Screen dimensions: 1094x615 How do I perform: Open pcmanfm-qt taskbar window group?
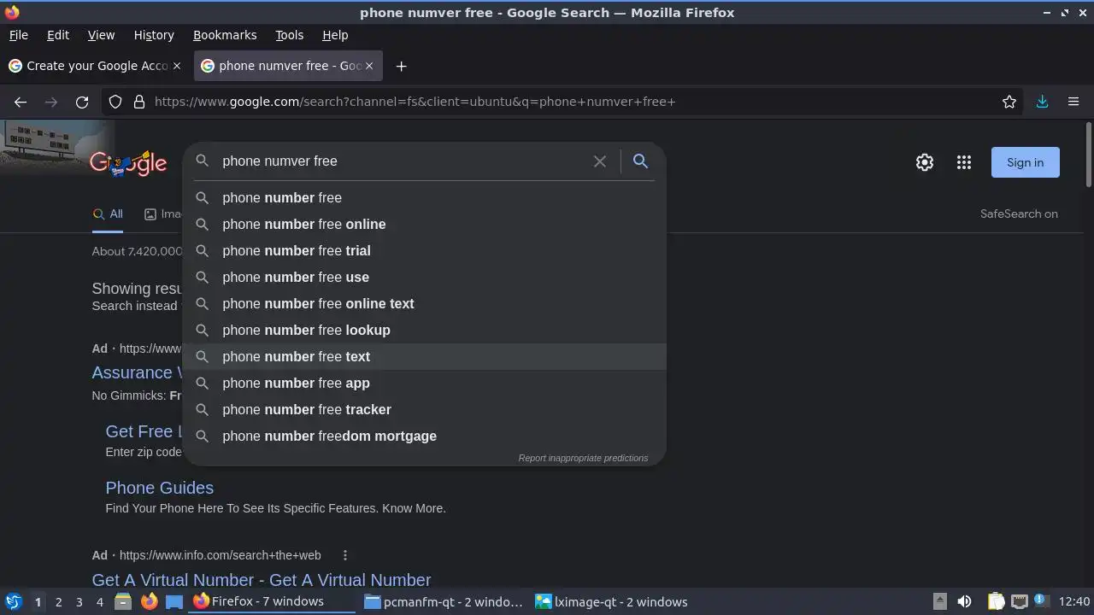(444, 601)
